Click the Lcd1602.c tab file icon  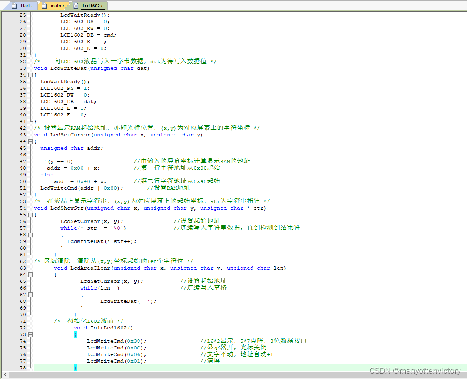point(76,6)
